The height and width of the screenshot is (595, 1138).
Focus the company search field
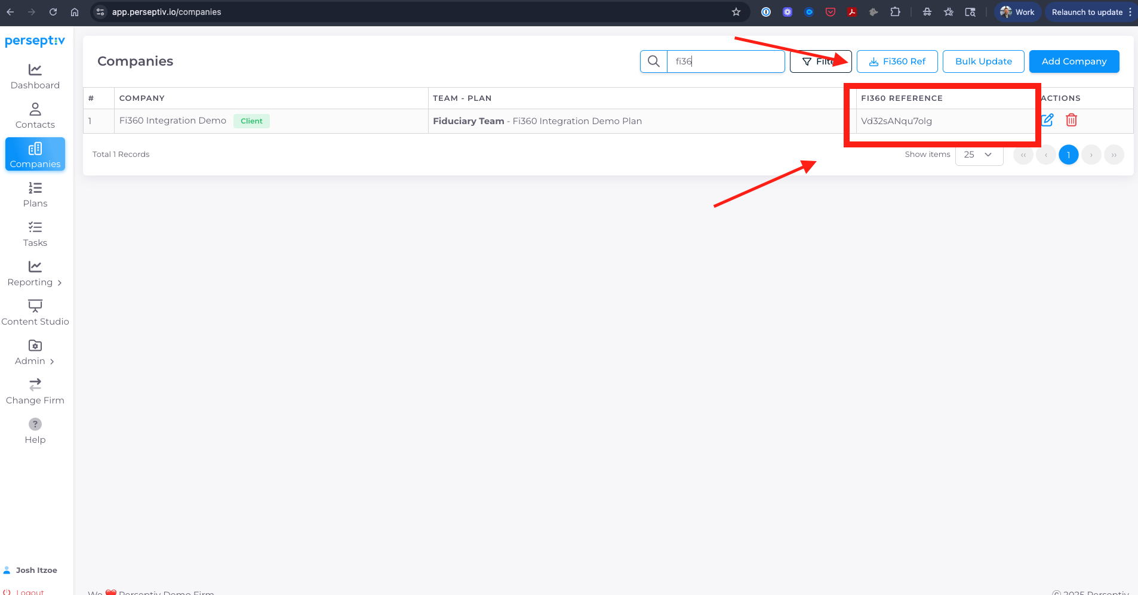point(725,61)
